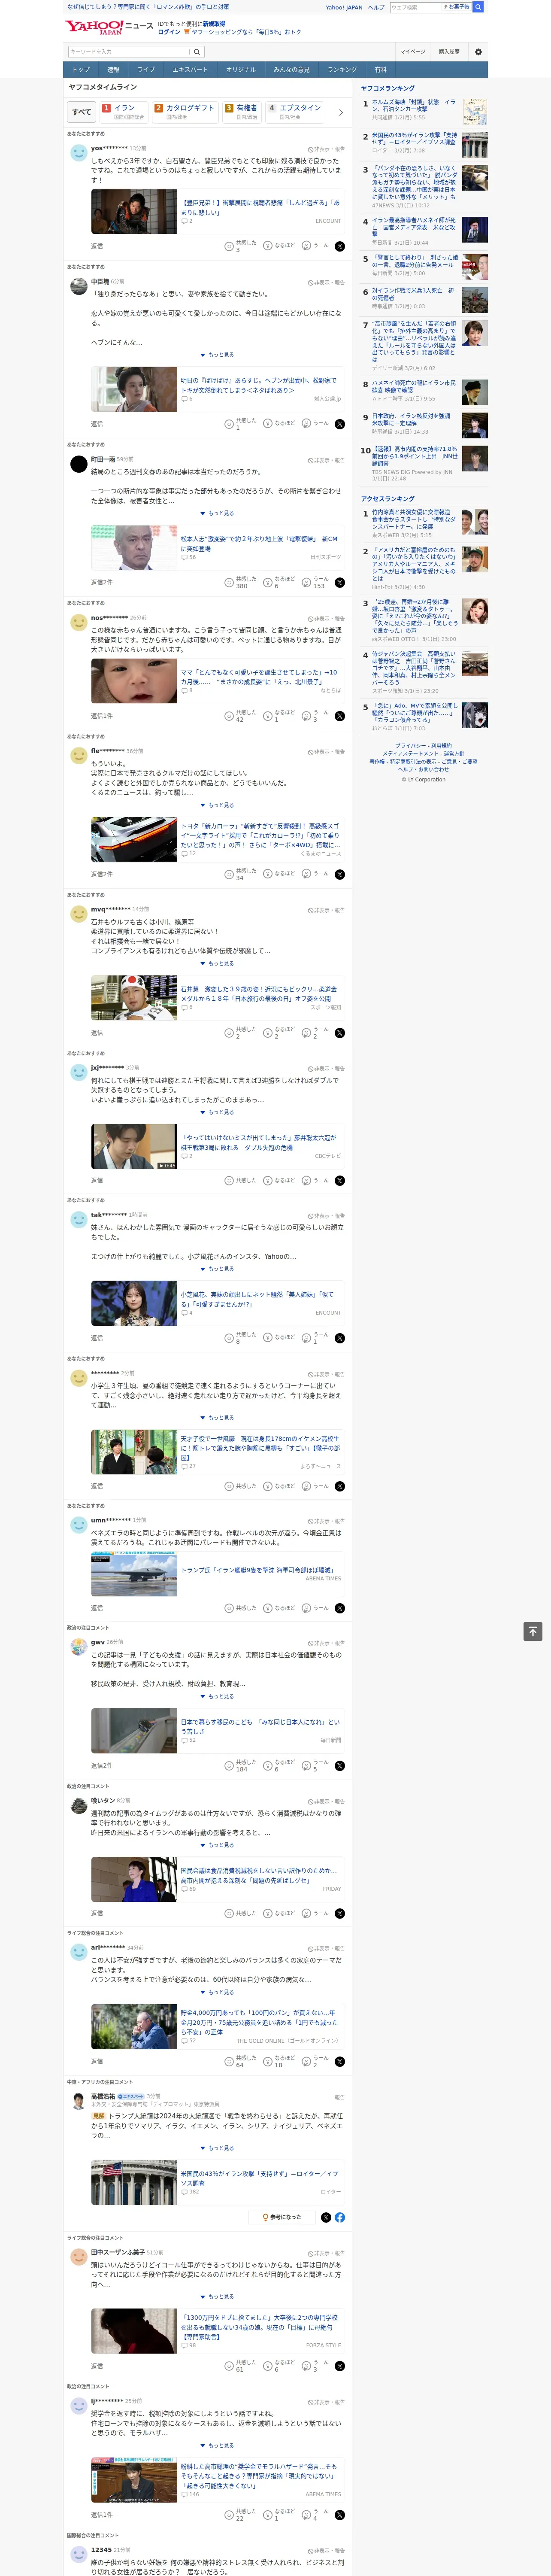
Task: Open the 速報 navigation tab
Action: click(x=113, y=70)
